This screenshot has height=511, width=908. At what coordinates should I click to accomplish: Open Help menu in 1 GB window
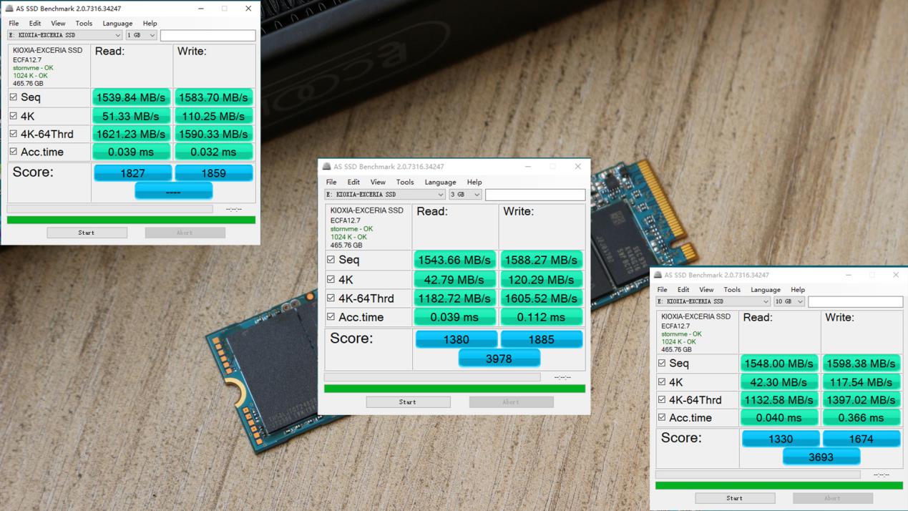pyautogui.click(x=150, y=24)
